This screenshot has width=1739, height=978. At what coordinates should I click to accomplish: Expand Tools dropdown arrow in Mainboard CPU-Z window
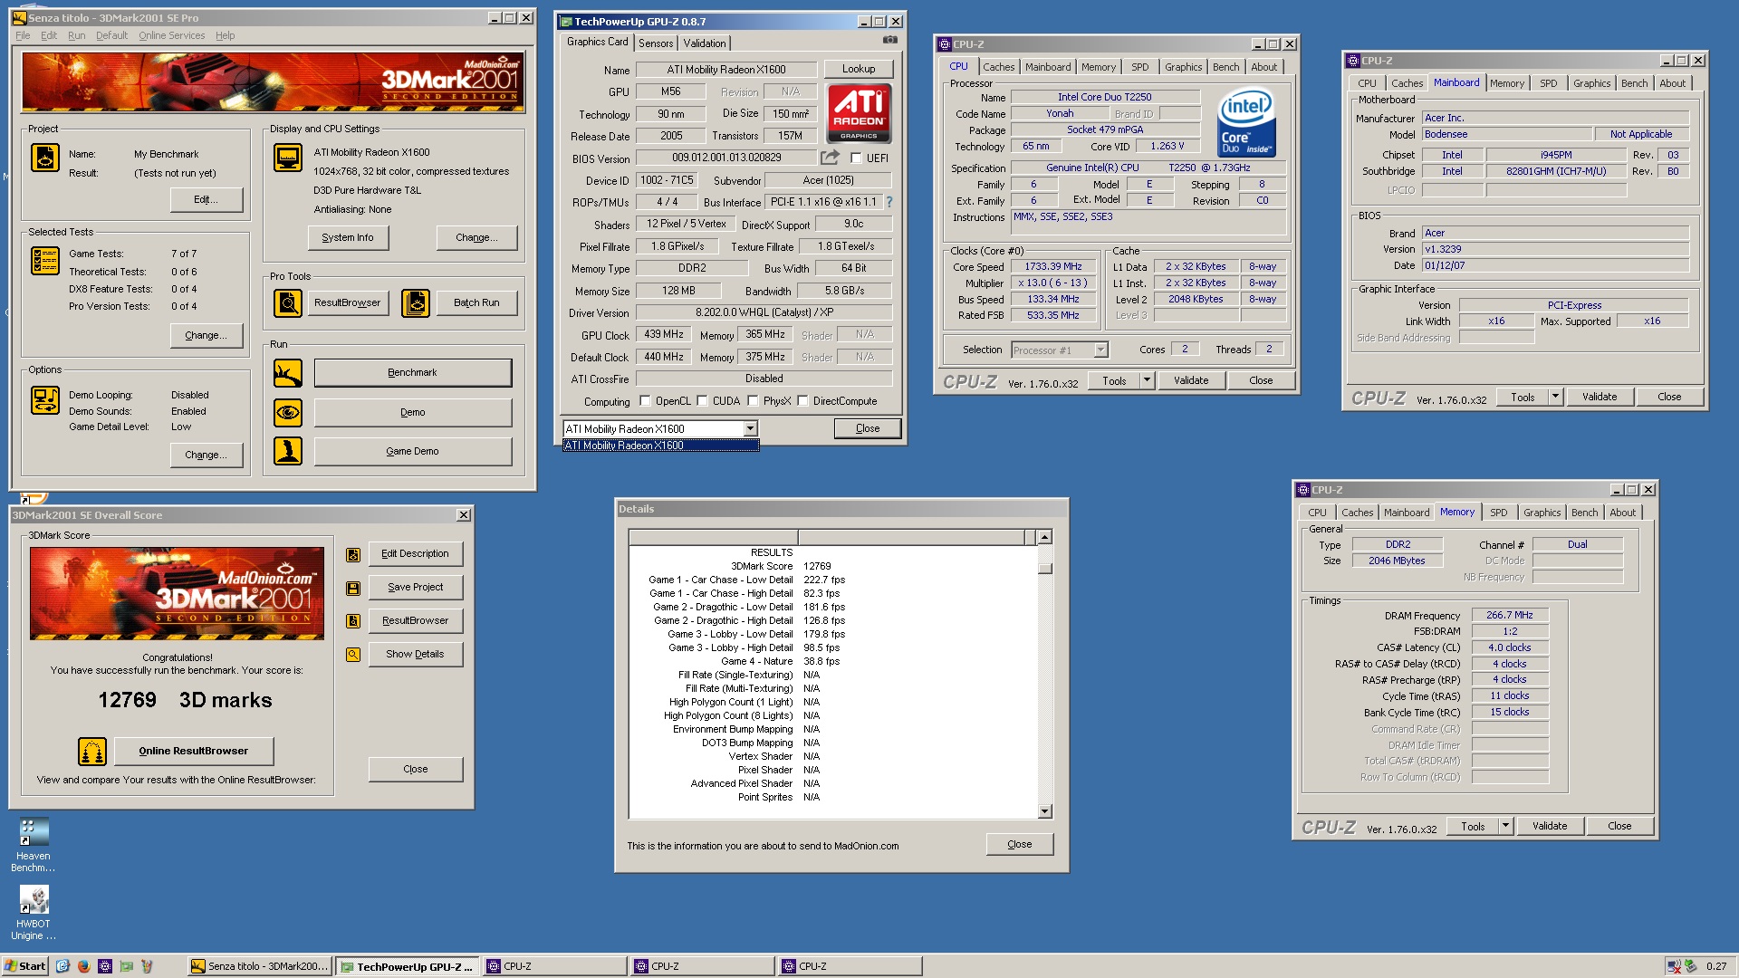coord(1555,397)
